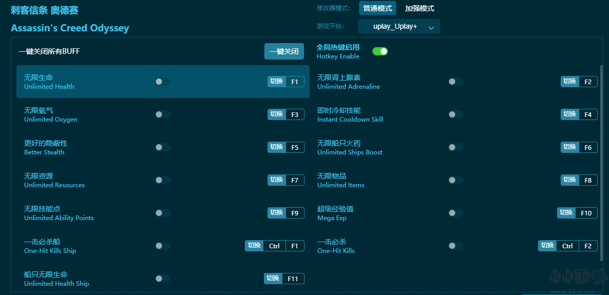
Task: Click 切换 button for Unlimited Ability Points
Action: click(277, 213)
